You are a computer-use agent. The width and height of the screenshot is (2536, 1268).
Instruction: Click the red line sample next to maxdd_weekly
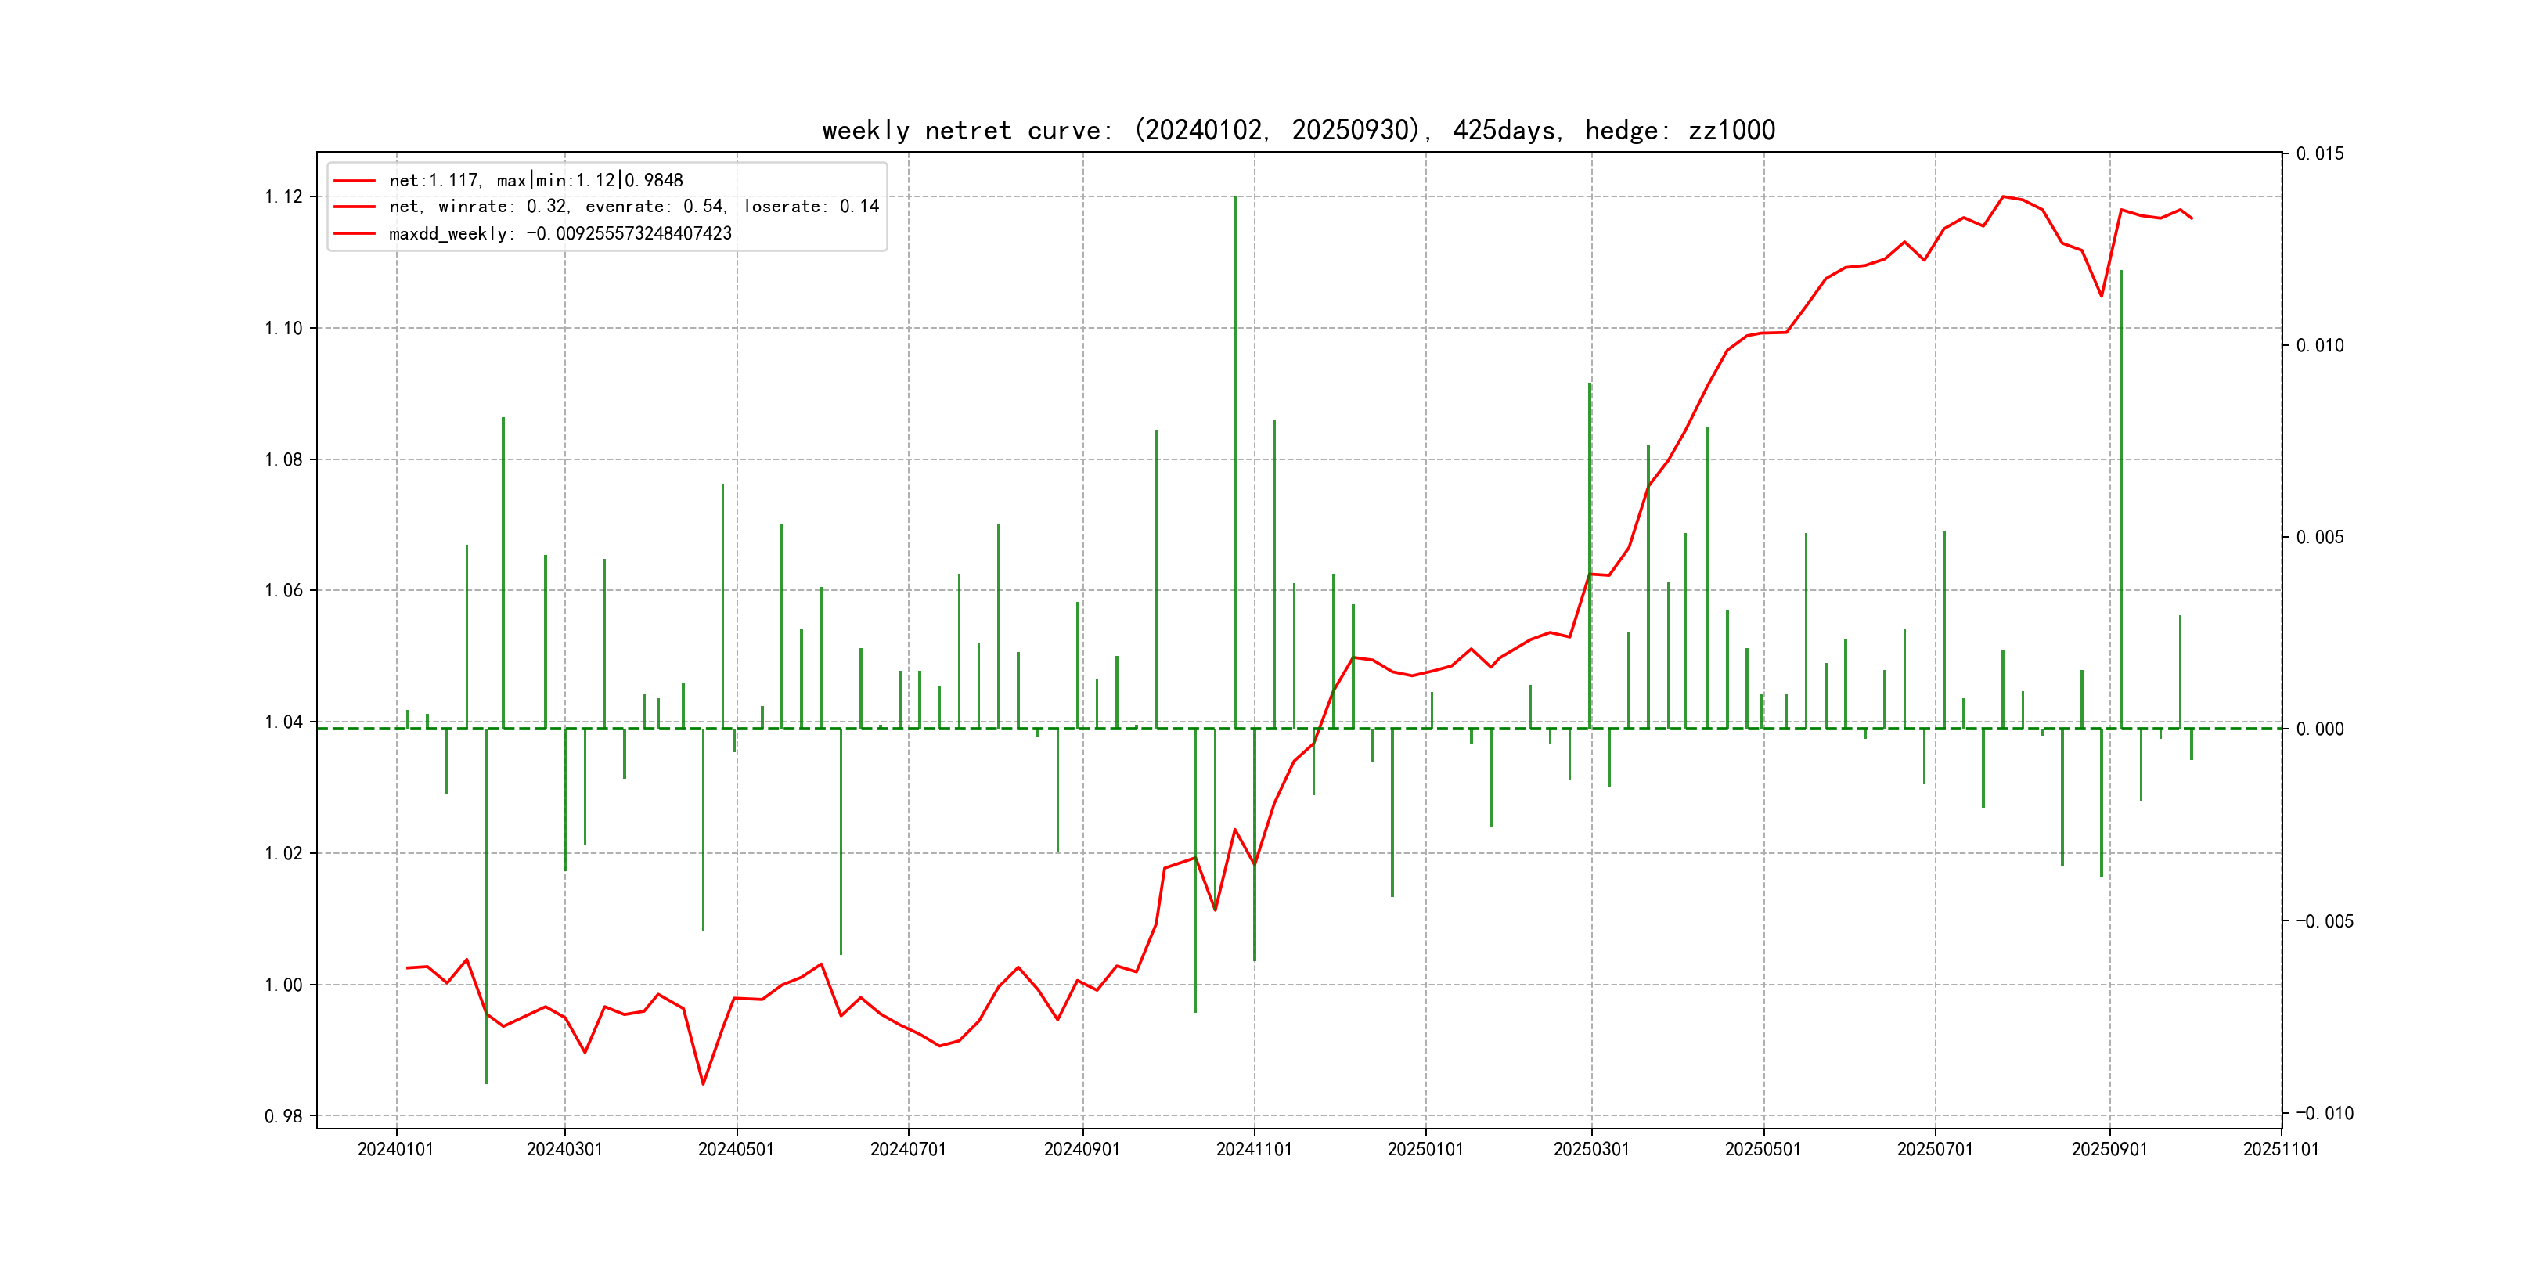[x=355, y=234]
